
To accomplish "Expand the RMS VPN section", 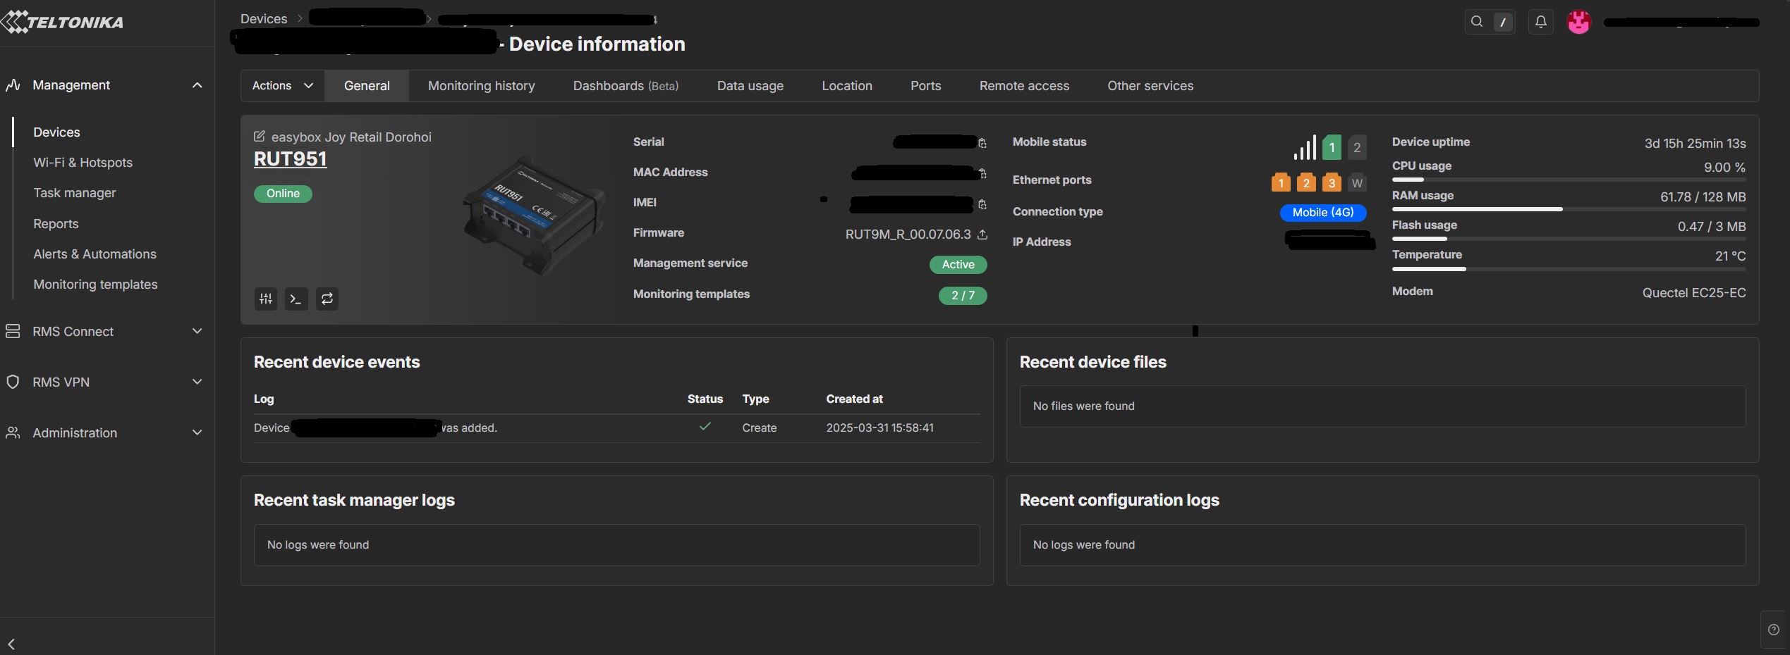I will point(197,382).
